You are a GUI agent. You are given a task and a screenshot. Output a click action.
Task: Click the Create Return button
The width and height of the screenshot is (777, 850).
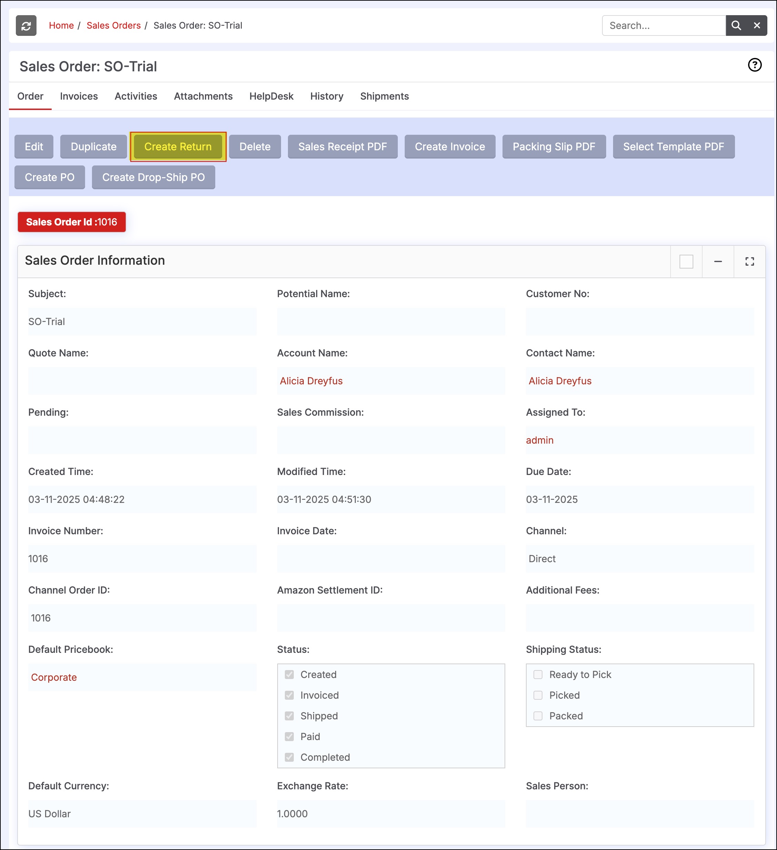coord(178,147)
